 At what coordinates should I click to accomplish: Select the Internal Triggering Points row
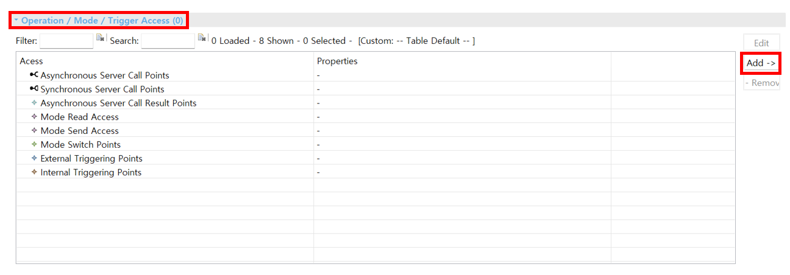click(x=91, y=172)
